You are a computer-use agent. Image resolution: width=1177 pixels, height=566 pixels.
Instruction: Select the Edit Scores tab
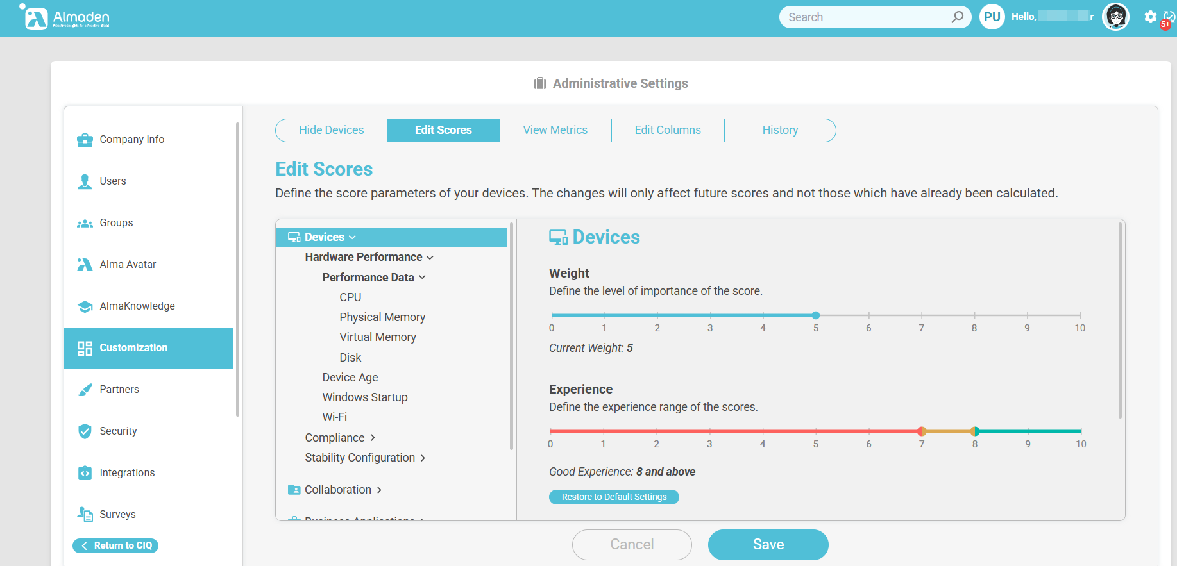[443, 130]
